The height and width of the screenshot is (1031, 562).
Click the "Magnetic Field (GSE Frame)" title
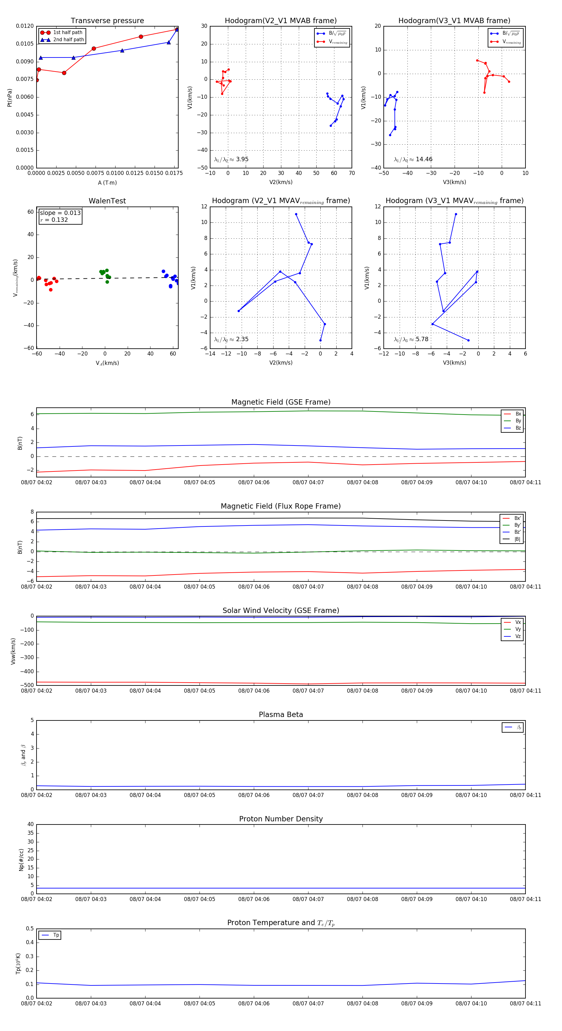point(281,402)
